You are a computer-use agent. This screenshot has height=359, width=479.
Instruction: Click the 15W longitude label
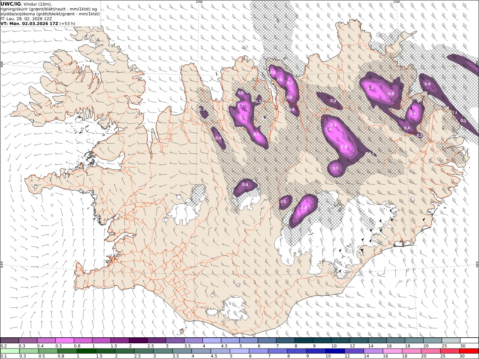396,2
